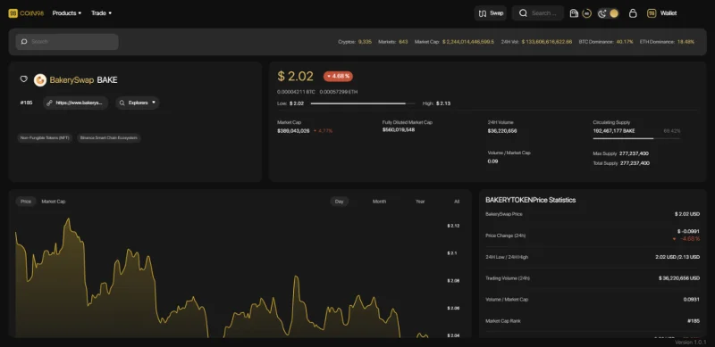Click the Markets count 643
Viewport: 715px width, 347px height.
403,42
